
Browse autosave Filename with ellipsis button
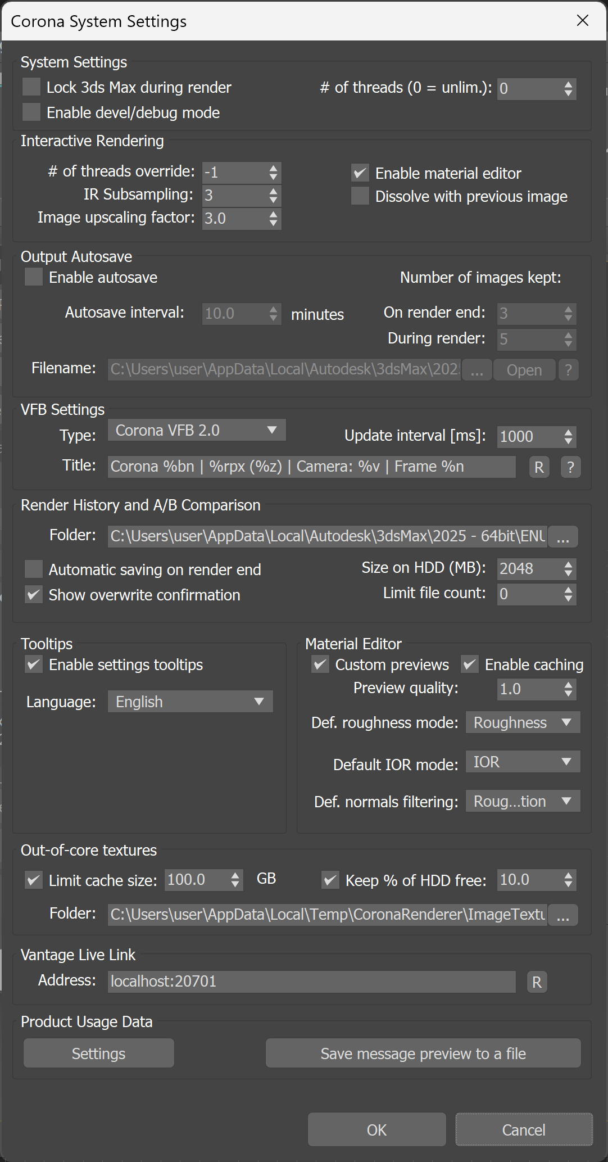477,370
